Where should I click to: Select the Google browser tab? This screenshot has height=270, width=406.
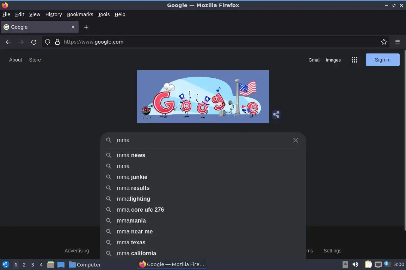pyautogui.click(x=39, y=27)
